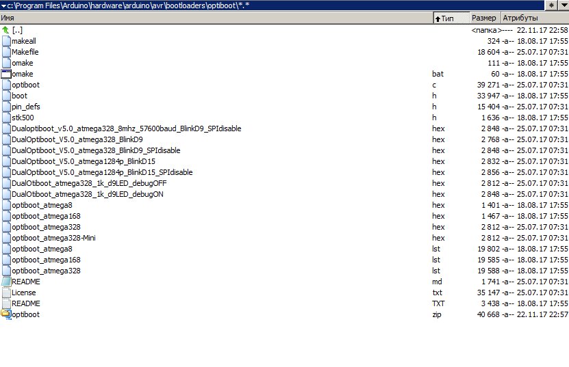Click the md extension of README
This screenshot has height=367, width=569.
[x=437, y=282]
